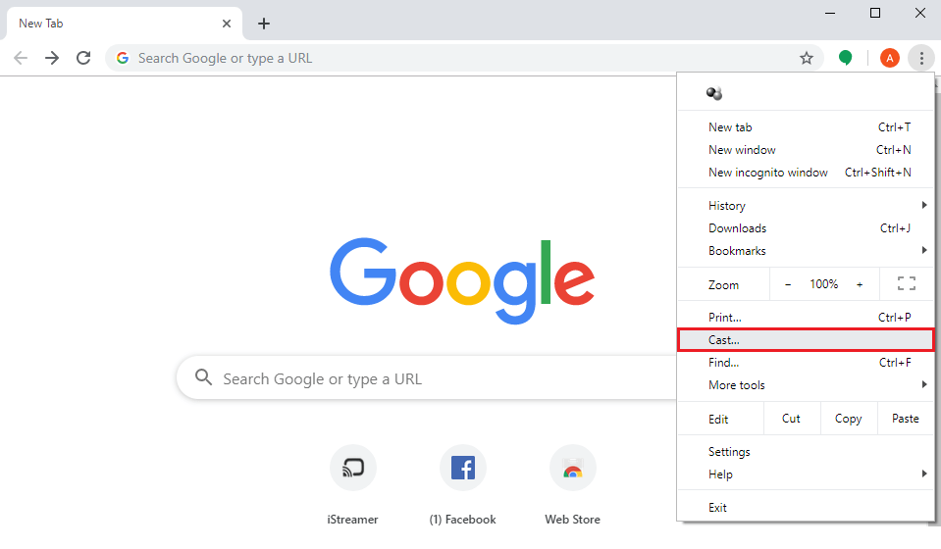The height and width of the screenshot is (549, 941).
Task: Click the Google logo
Action: pos(462,280)
